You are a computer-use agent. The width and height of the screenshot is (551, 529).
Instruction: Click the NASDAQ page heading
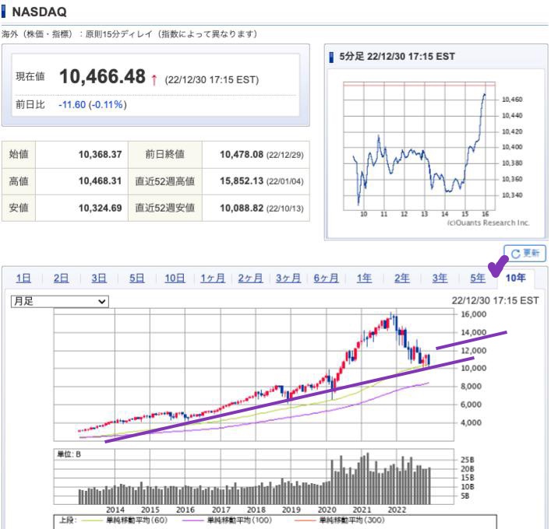39,12
